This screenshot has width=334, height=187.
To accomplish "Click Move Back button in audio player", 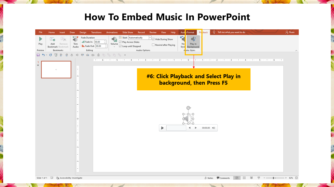I will (190, 128).
